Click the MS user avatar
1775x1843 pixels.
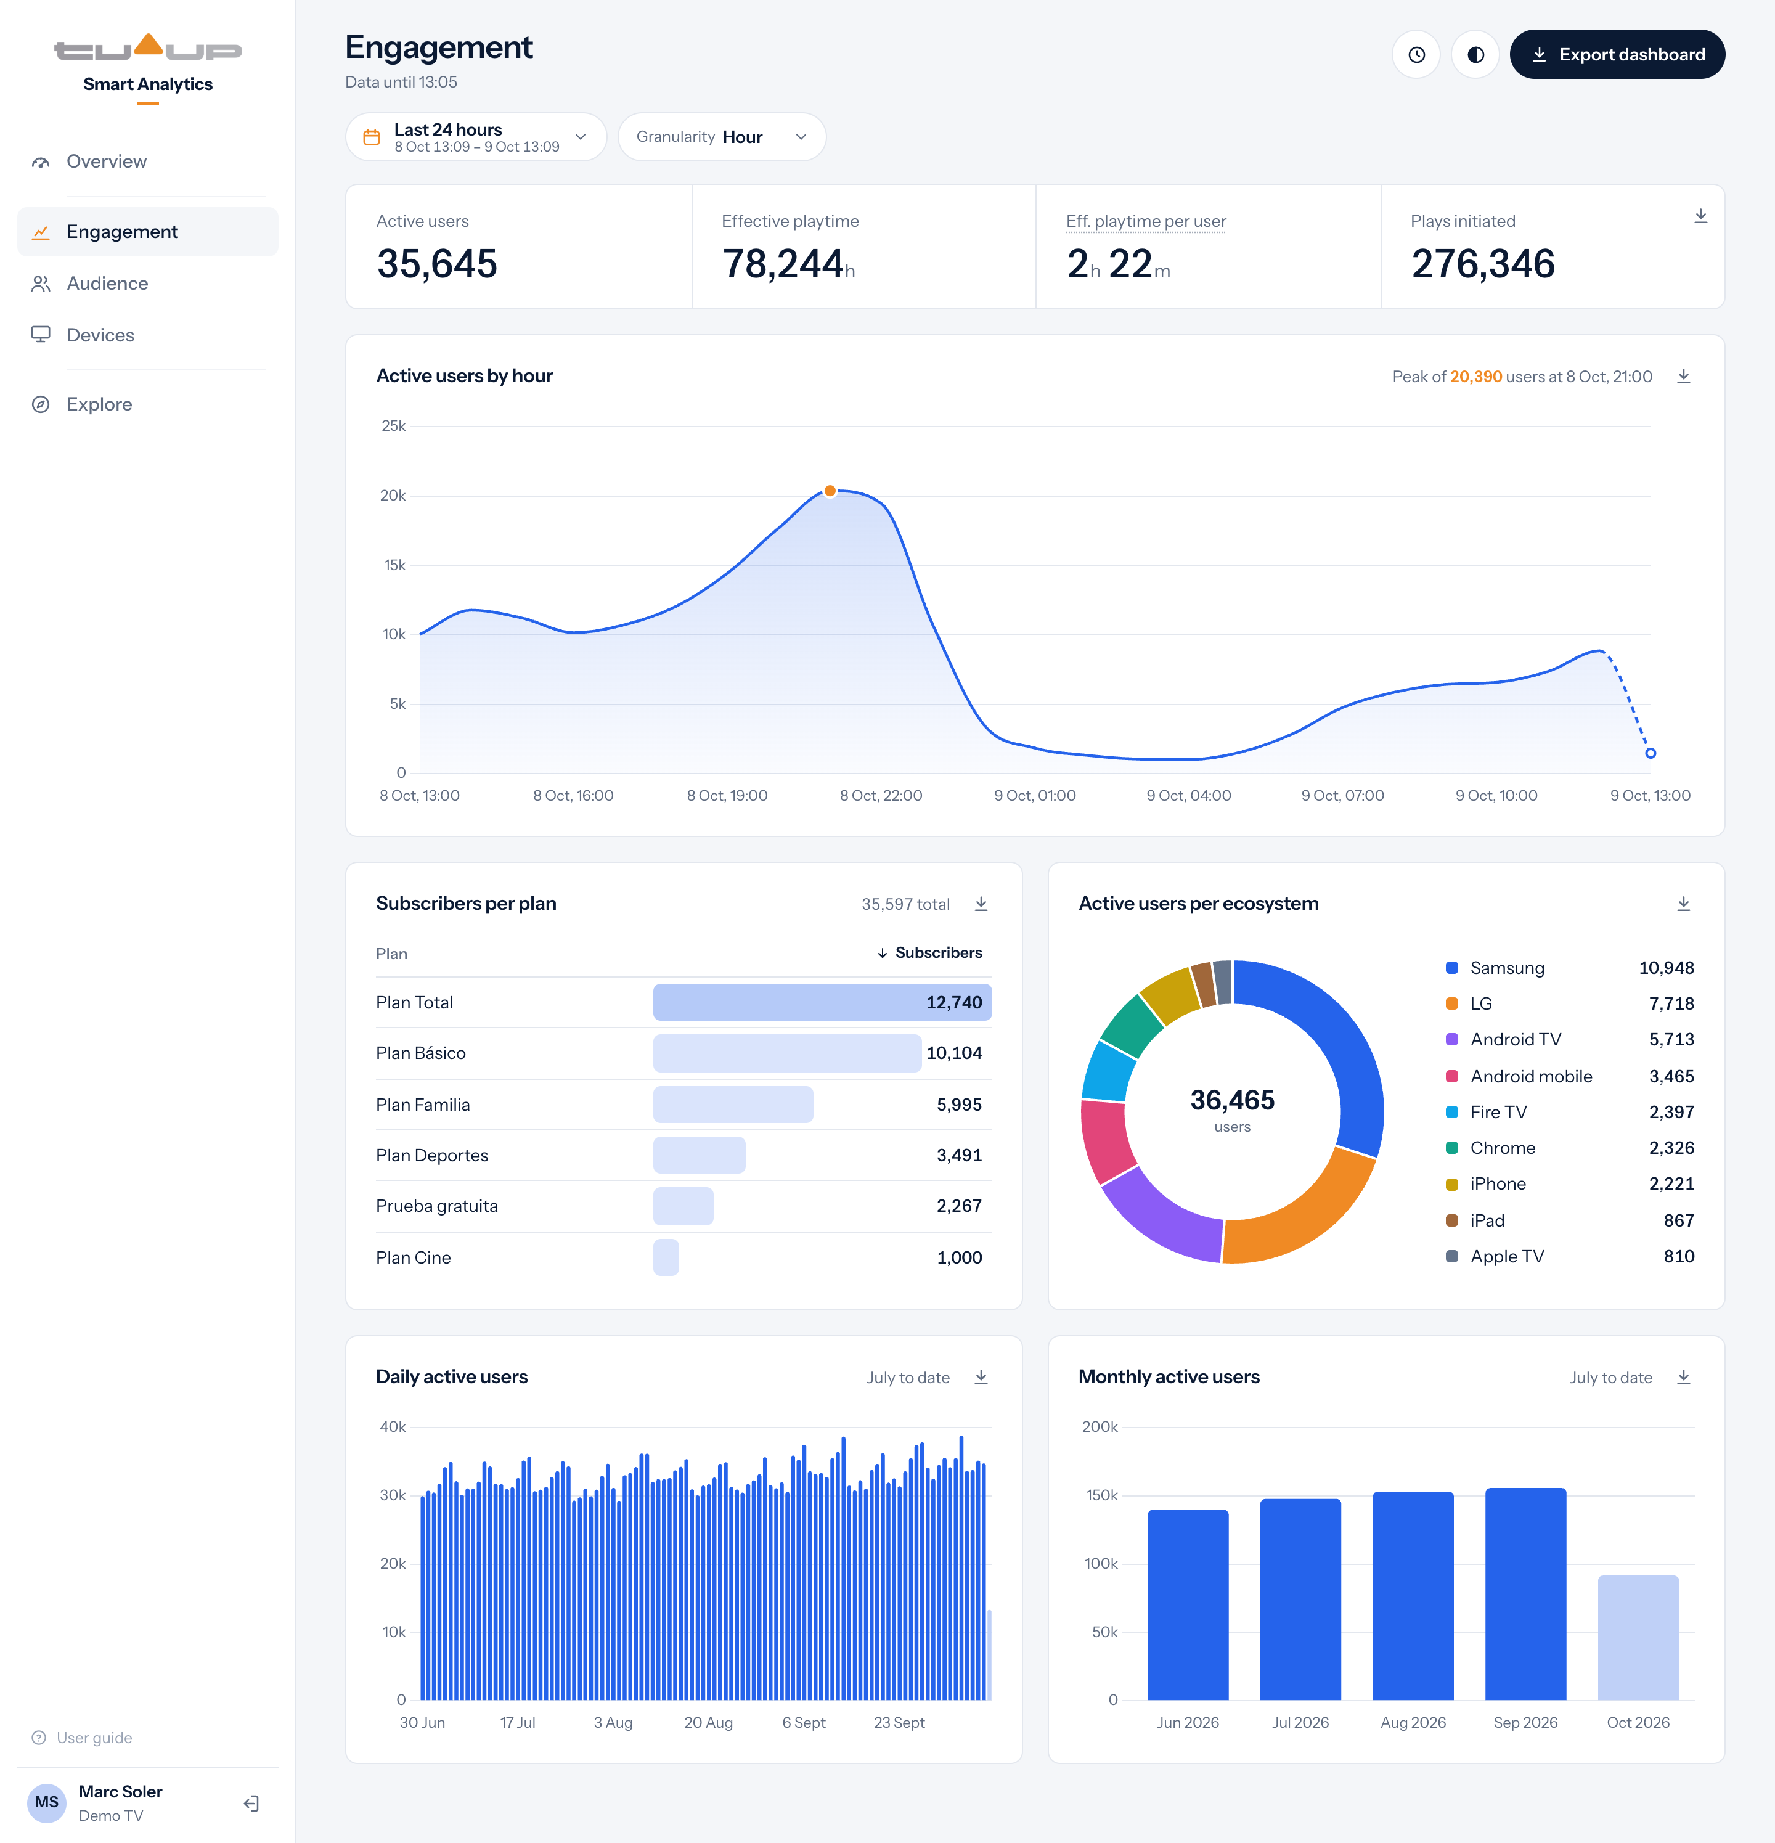pyautogui.click(x=47, y=1802)
